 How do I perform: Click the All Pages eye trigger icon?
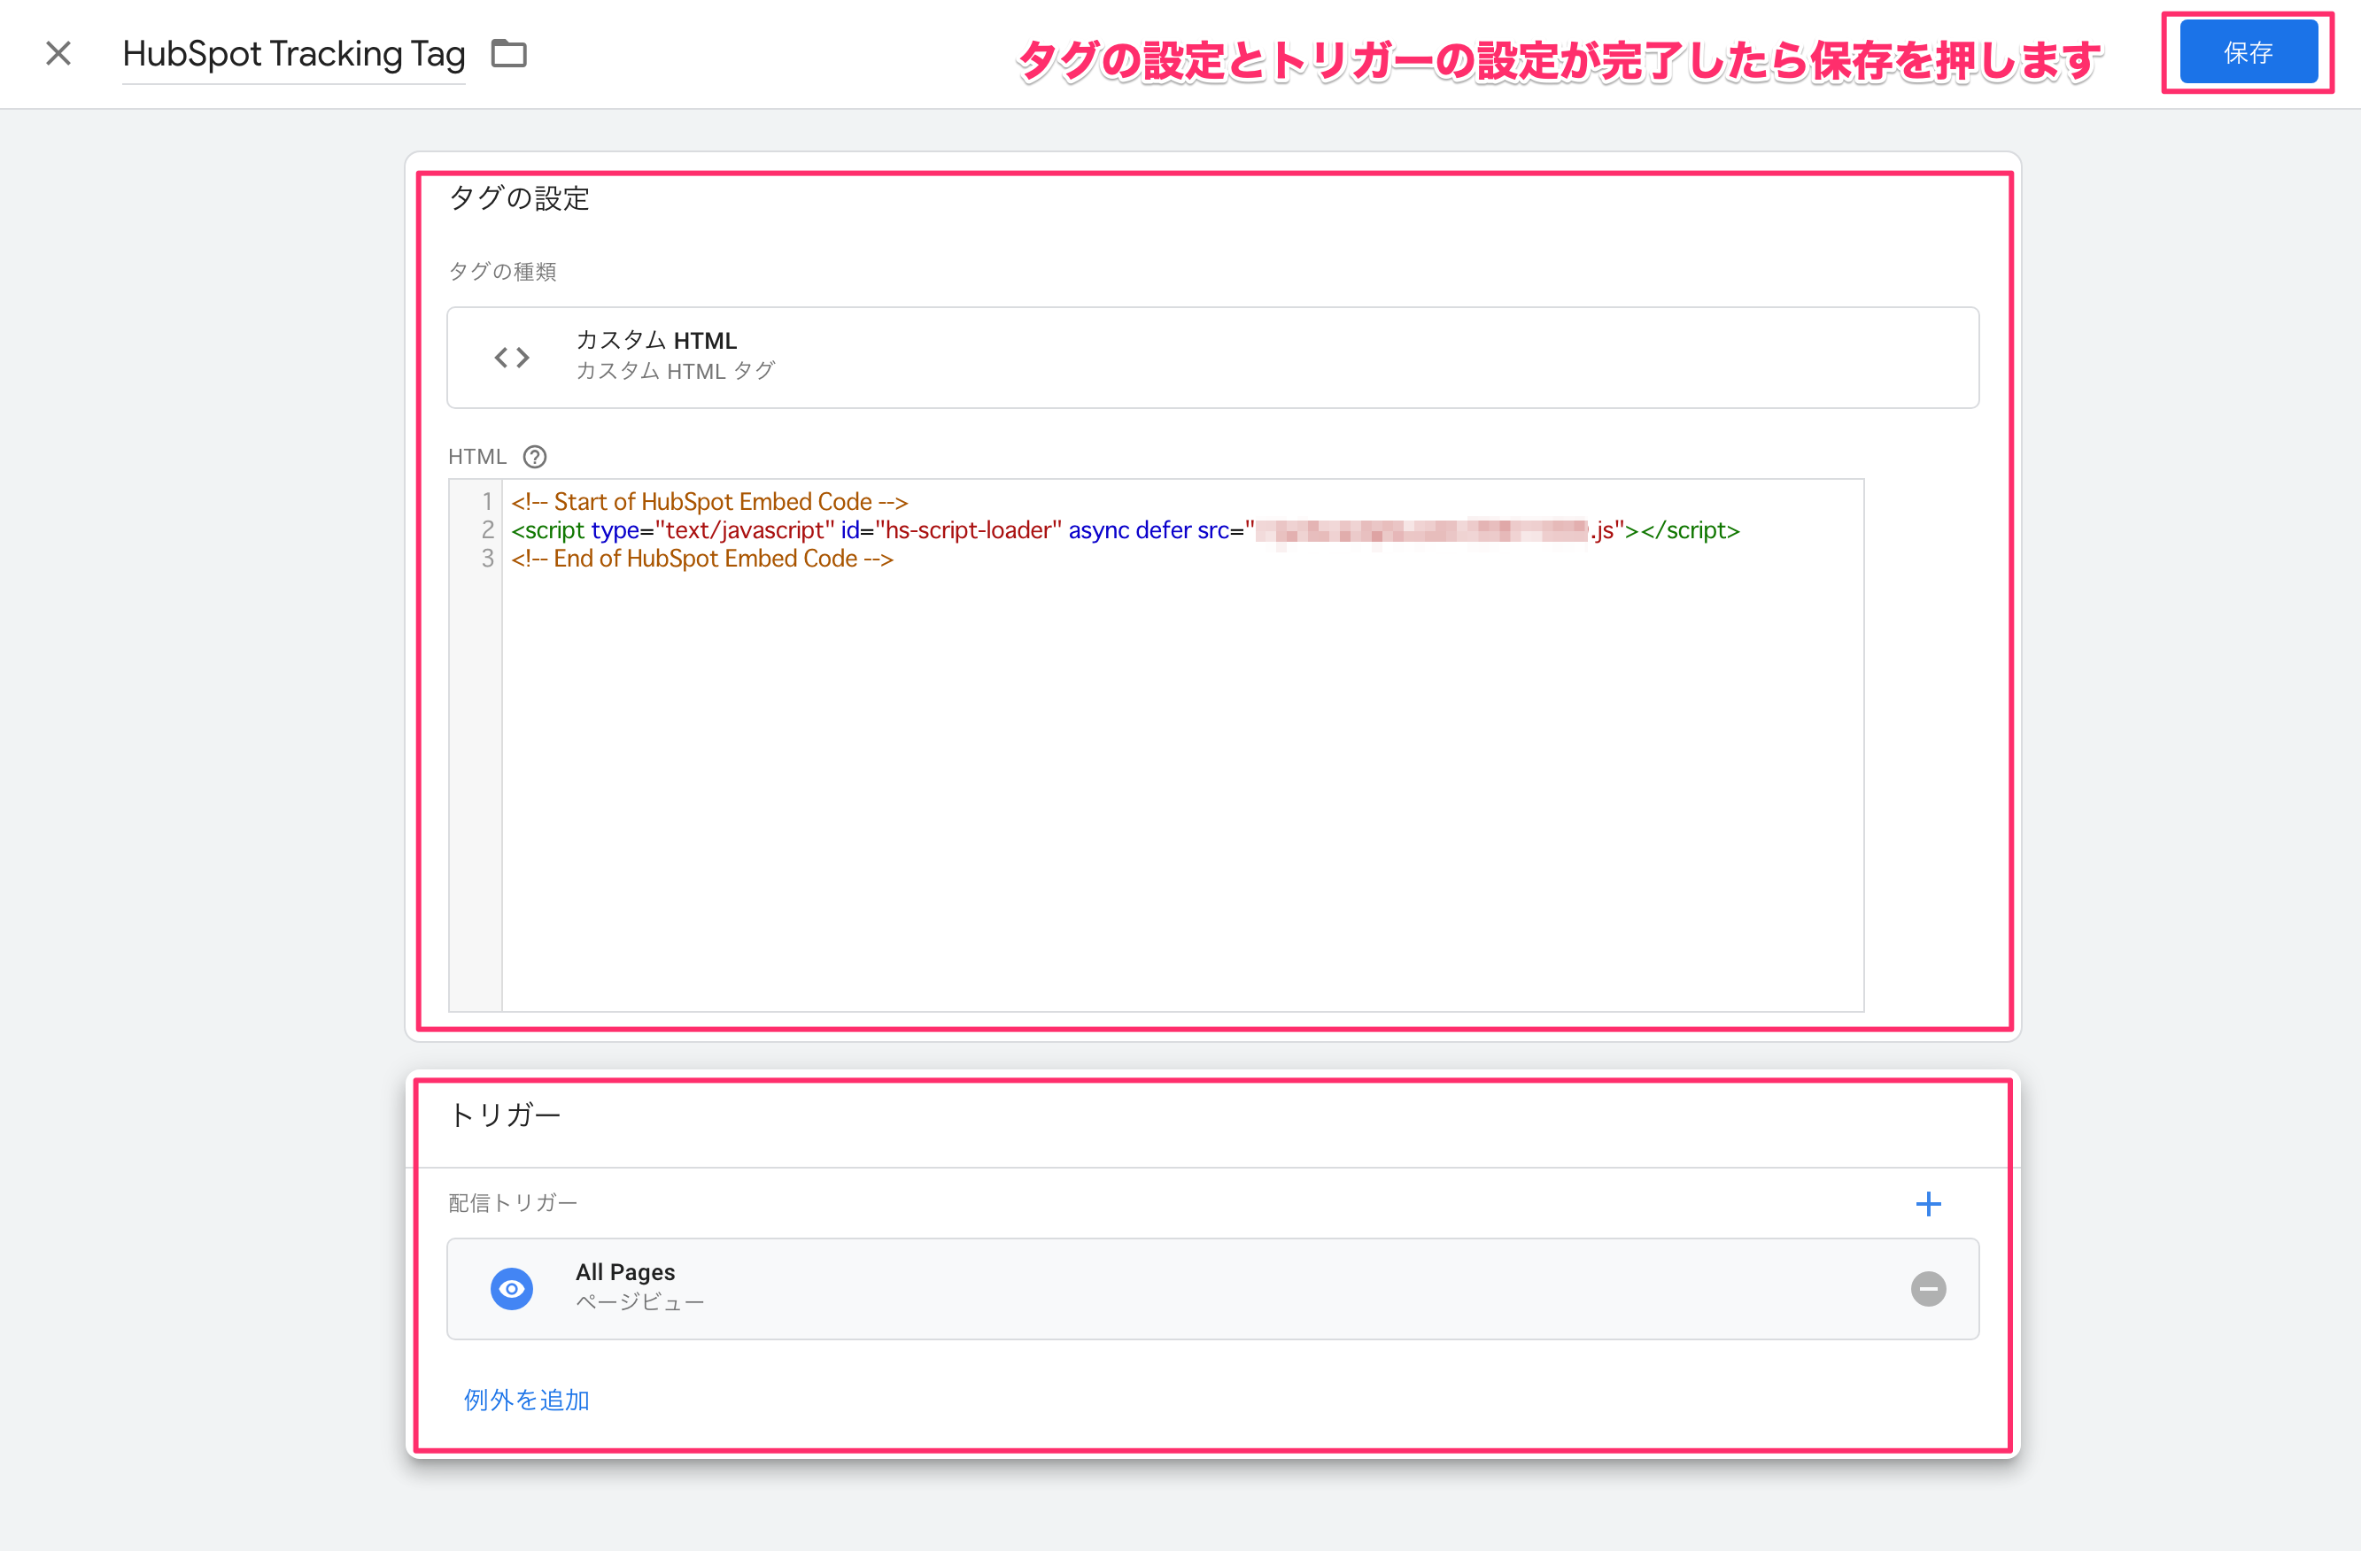(x=512, y=1289)
